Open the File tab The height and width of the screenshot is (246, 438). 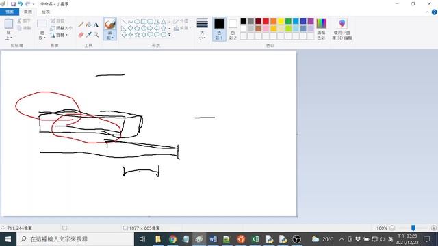10,12
